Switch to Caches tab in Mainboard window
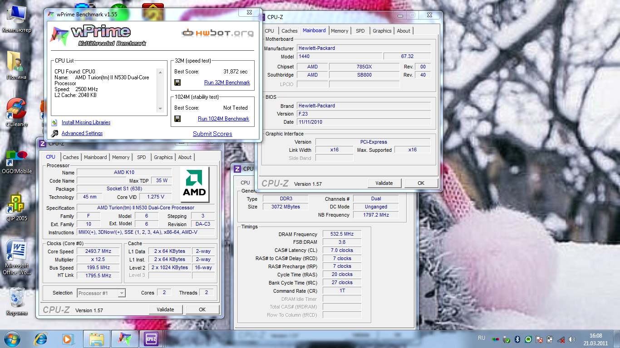The height and width of the screenshot is (348, 620). pyautogui.click(x=289, y=31)
